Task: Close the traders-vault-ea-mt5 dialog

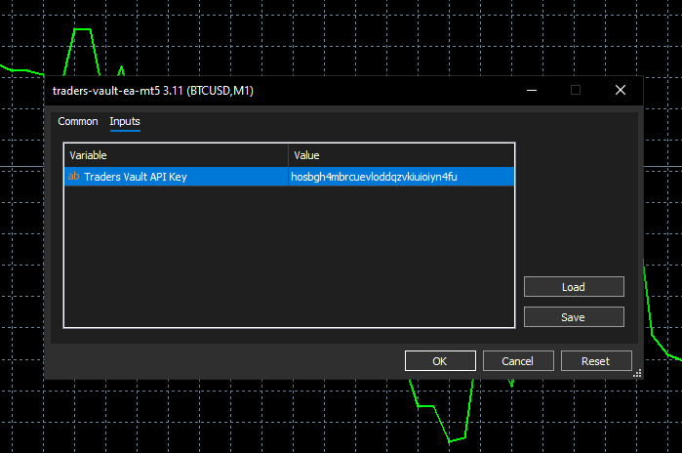Action: pyautogui.click(x=621, y=90)
